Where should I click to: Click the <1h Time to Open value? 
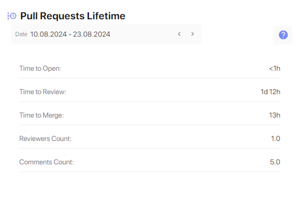(x=275, y=68)
